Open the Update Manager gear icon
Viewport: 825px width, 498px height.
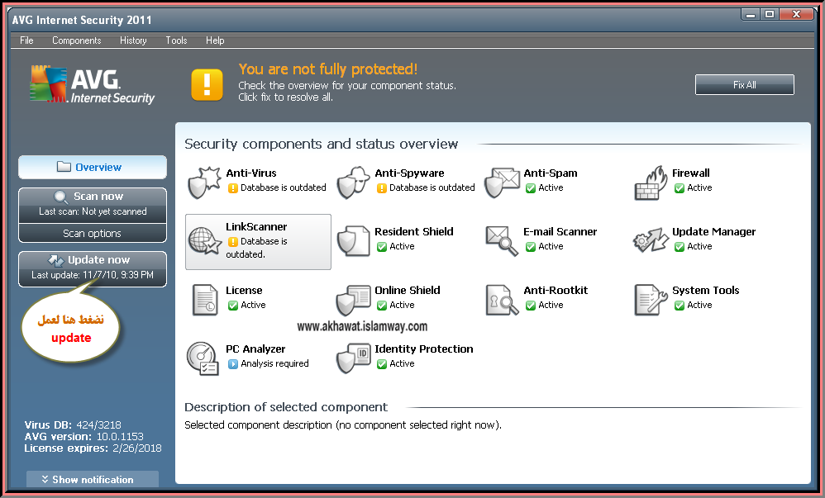[x=651, y=240]
